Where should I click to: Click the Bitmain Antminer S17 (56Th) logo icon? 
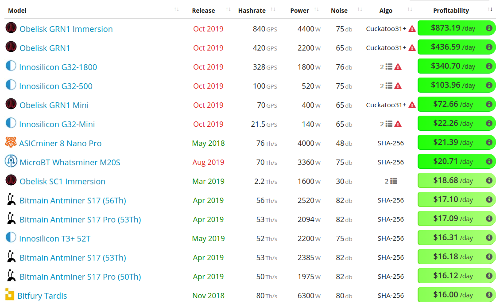[x=12, y=200]
